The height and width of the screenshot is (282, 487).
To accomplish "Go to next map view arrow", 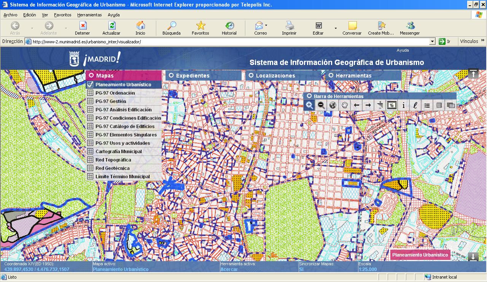I will pos(368,105).
